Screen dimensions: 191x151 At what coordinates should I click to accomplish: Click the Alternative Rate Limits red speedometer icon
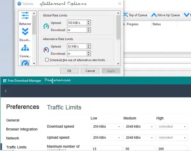[x=46, y=50]
